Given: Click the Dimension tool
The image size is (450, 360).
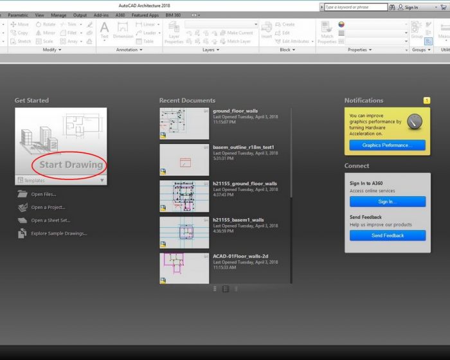Looking at the screenshot, I should coord(123,30).
